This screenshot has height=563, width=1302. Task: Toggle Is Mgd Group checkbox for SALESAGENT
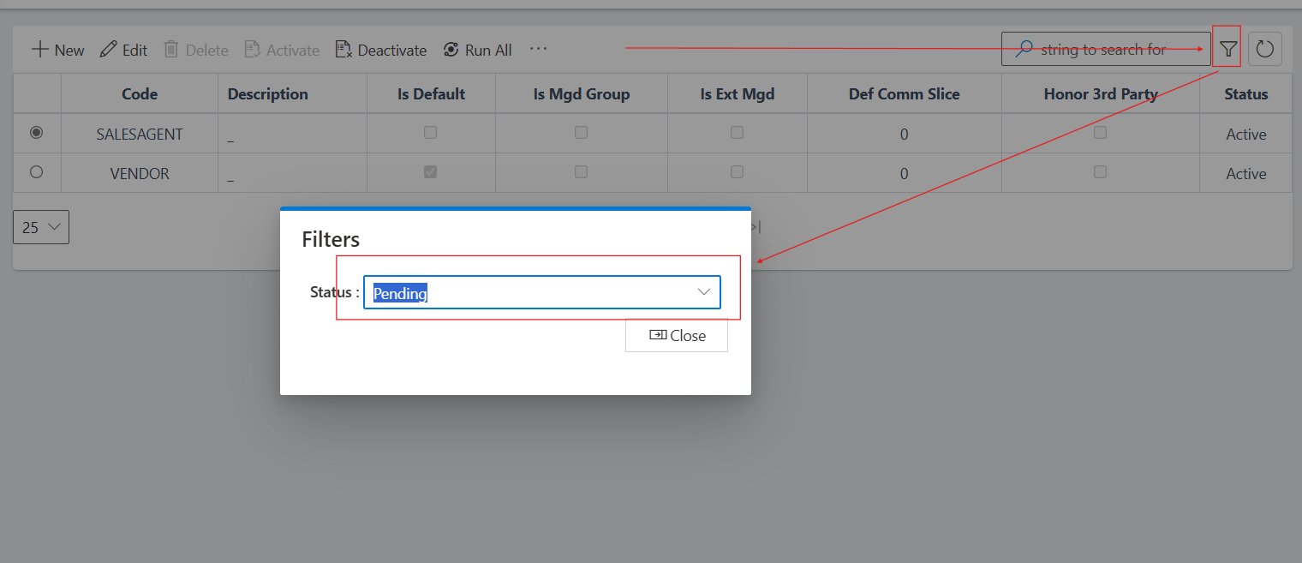(x=582, y=133)
